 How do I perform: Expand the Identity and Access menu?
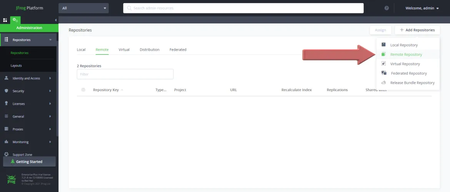click(x=28, y=78)
